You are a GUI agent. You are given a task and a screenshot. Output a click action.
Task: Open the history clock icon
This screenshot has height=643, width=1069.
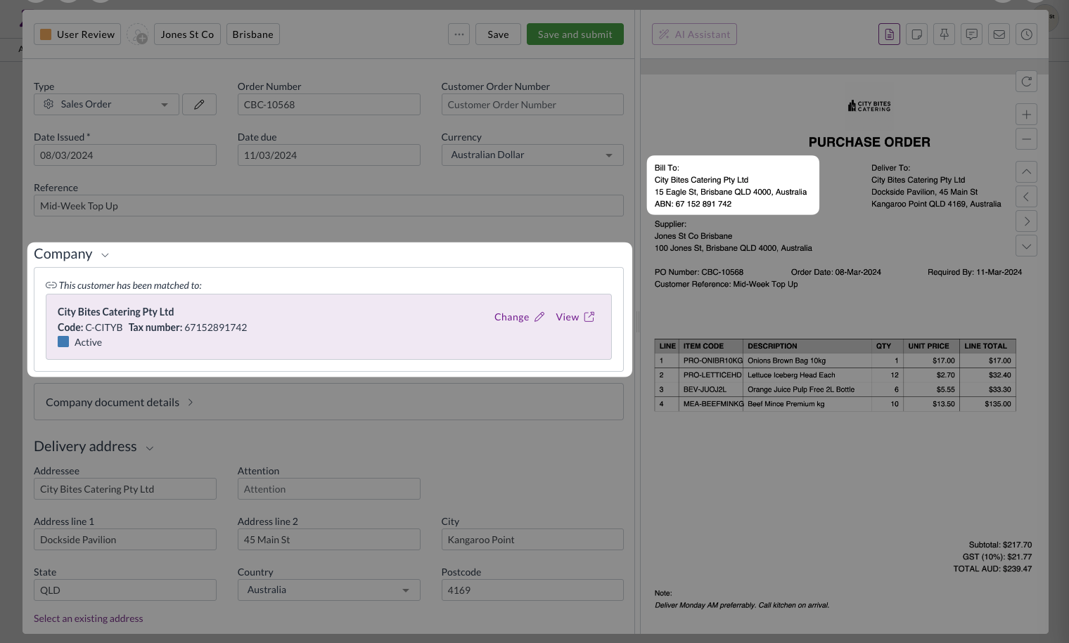1026,34
